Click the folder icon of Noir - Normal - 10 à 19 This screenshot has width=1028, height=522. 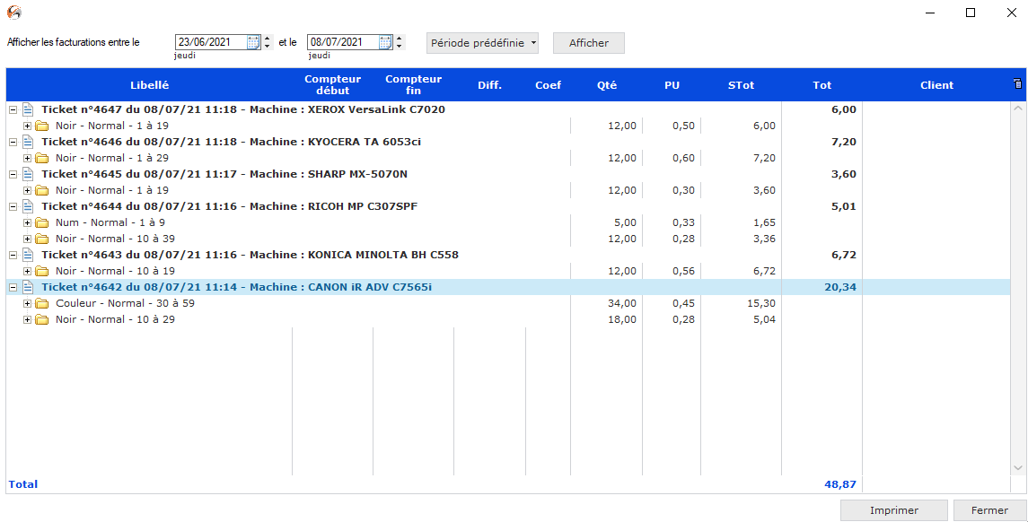pos(42,271)
